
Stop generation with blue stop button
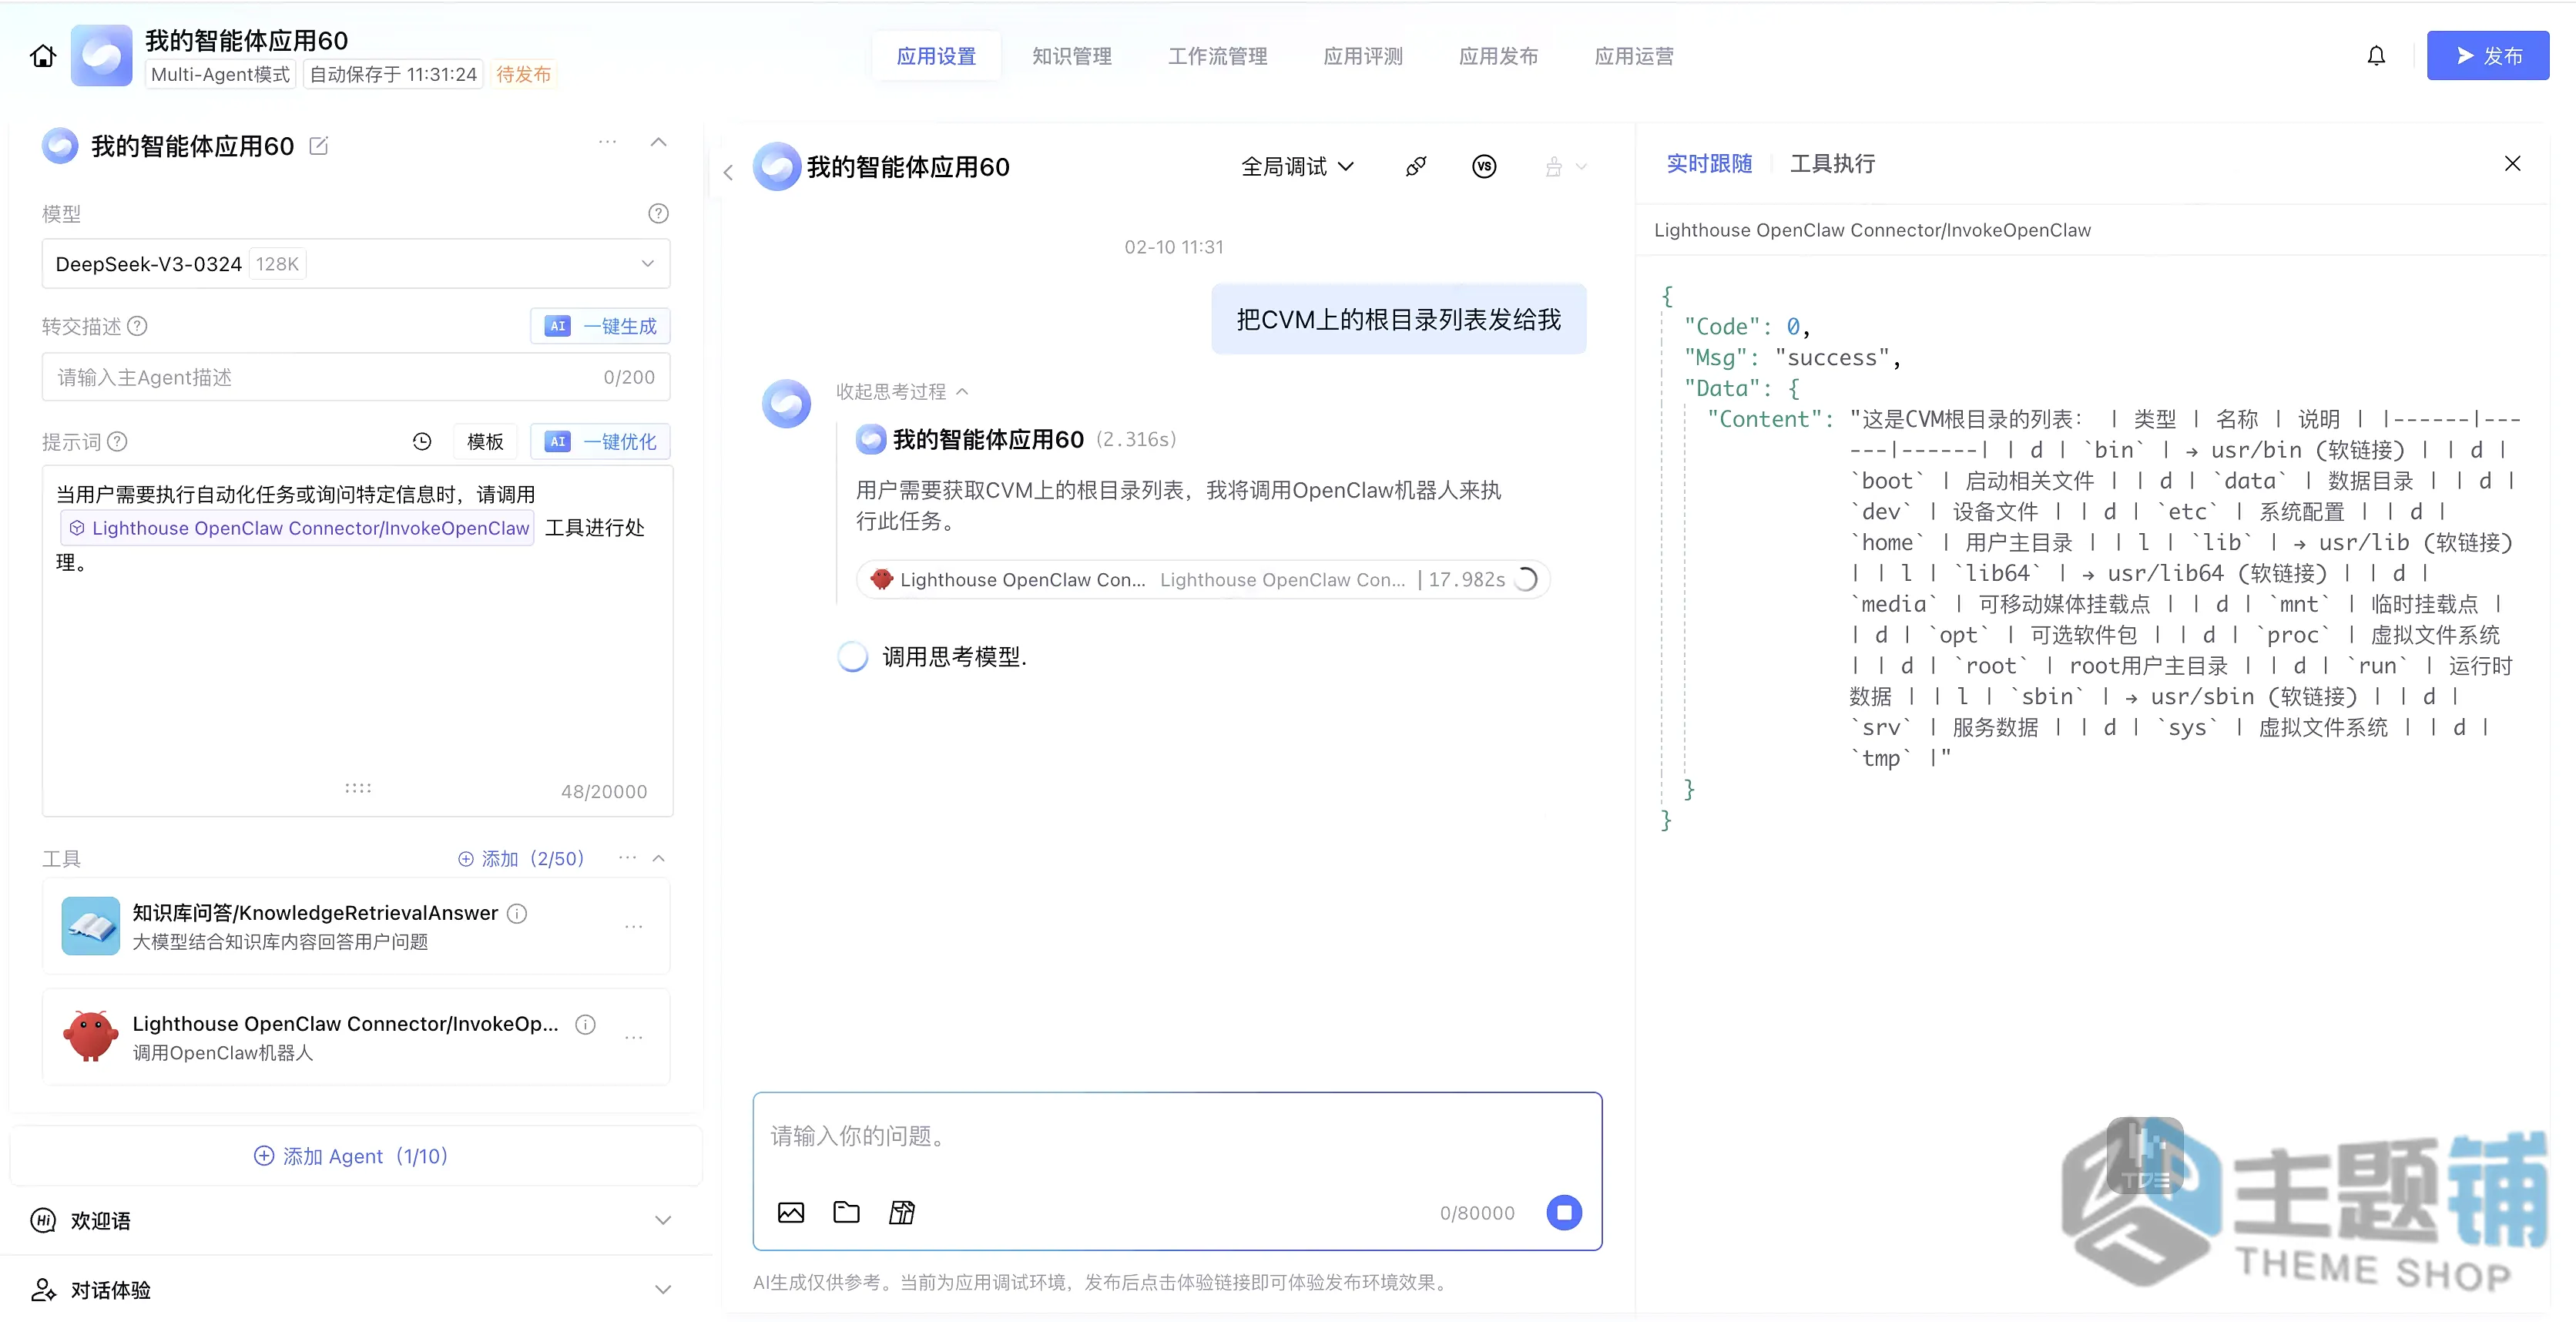[x=1564, y=1212]
